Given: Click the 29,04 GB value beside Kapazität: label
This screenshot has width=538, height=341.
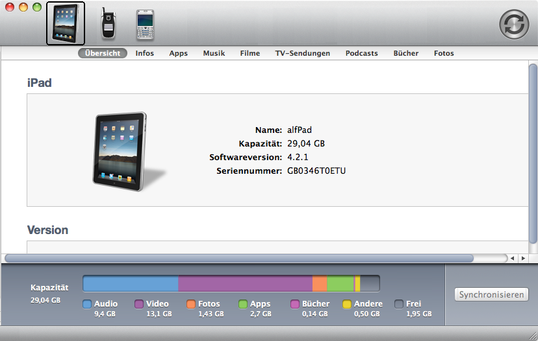Looking at the screenshot, I should [x=306, y=143].
